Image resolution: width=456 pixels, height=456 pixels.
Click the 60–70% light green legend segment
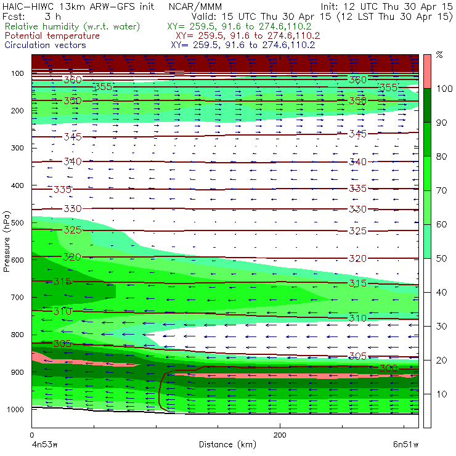tap(427, 207)
